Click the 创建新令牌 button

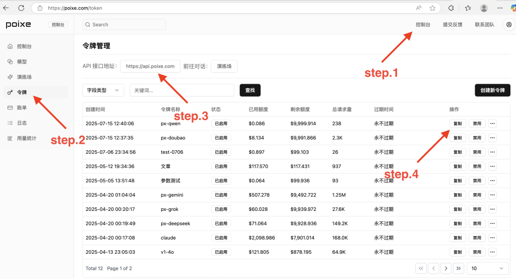(492, 90)
